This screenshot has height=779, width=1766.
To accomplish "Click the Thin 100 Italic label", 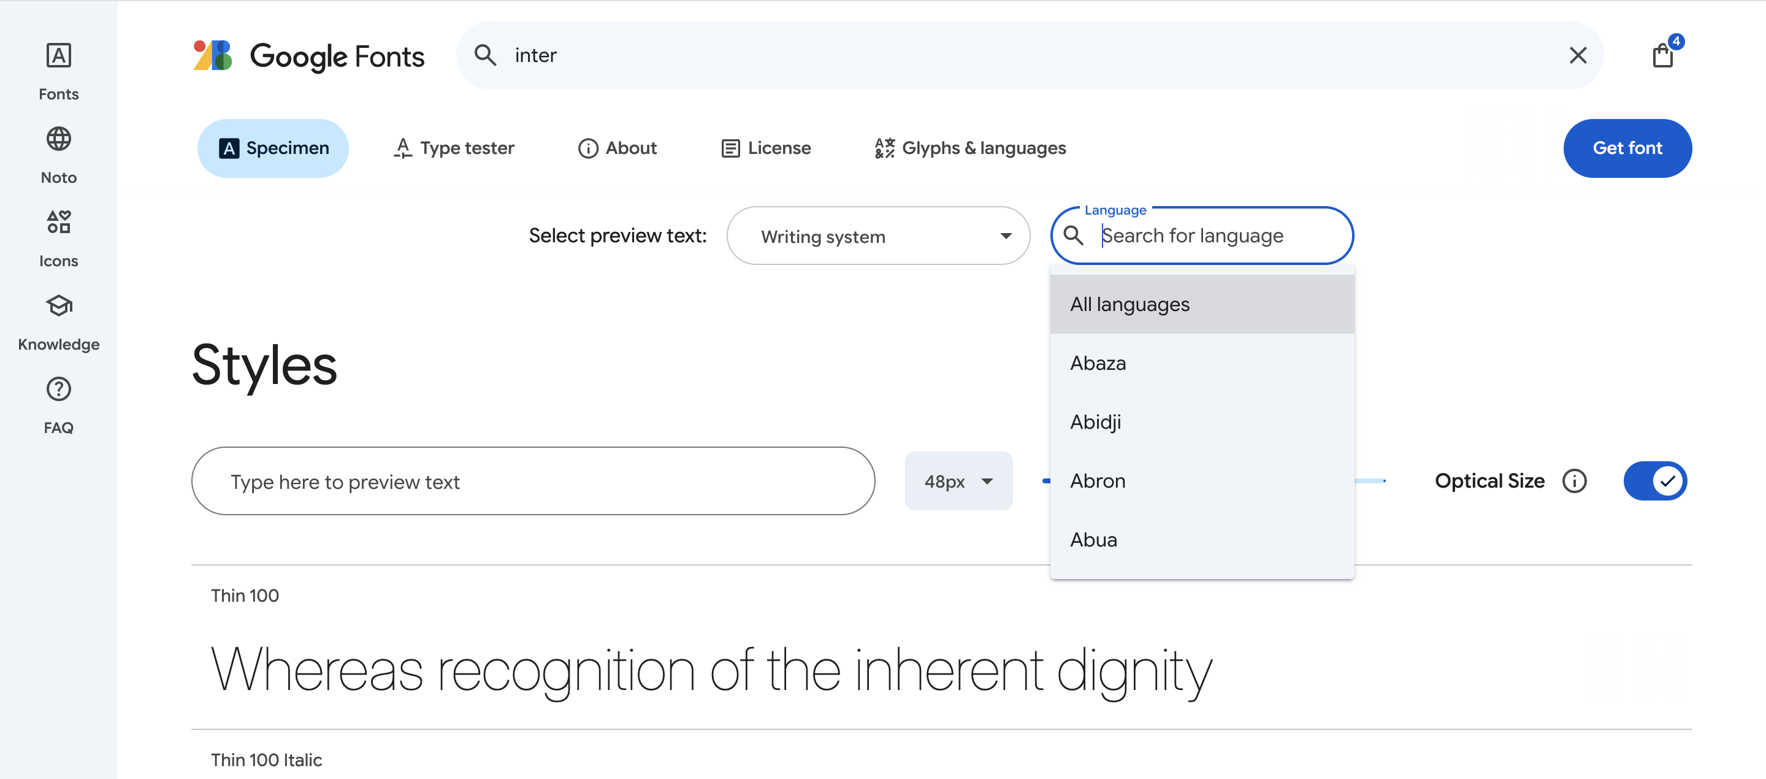I will point(266,760).
